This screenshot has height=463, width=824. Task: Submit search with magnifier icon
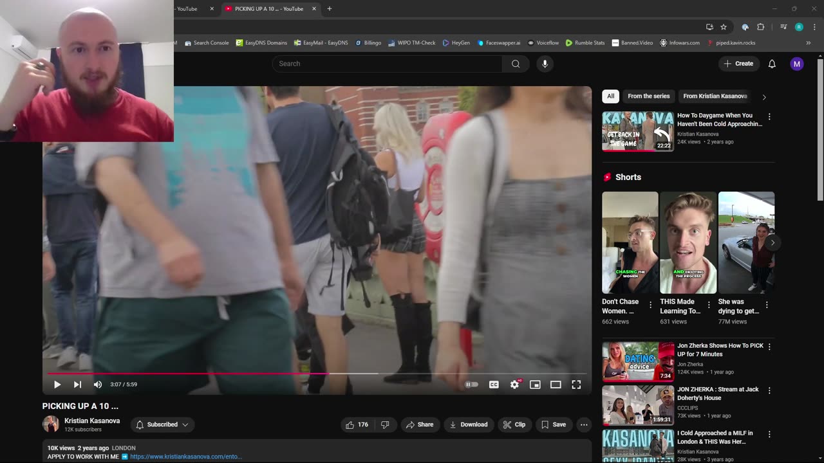pyautogui.click(x=516, y=64)
